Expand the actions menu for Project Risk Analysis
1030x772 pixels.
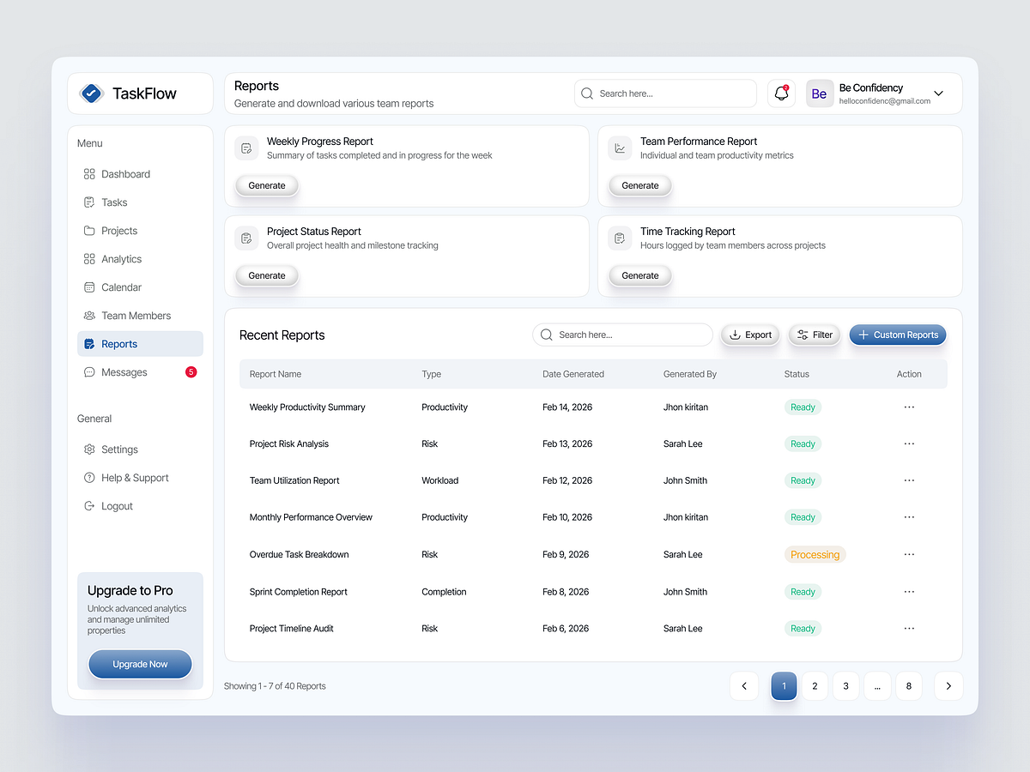909,443
